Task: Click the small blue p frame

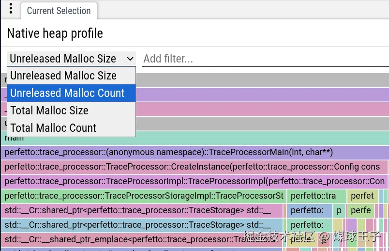Action: point(339,210)
